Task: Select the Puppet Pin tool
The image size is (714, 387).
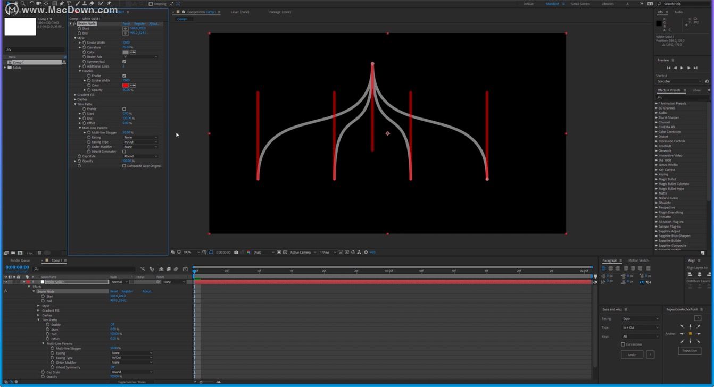Action: click(109, 3)
